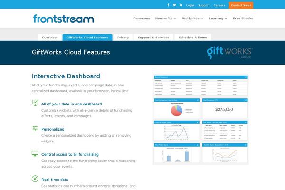
Task: Click the monitor icon beside Central access
Action: pyautogui.click(x=35, y=153)
